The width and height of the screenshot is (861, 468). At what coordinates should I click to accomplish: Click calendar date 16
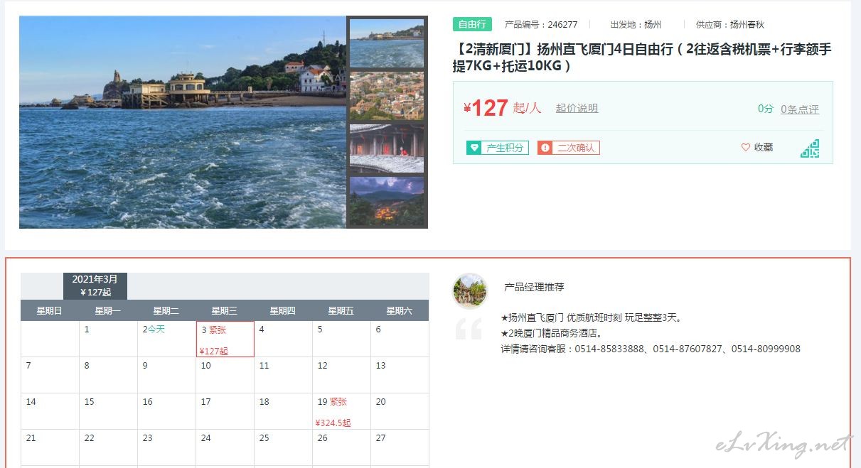click(167, 412)
